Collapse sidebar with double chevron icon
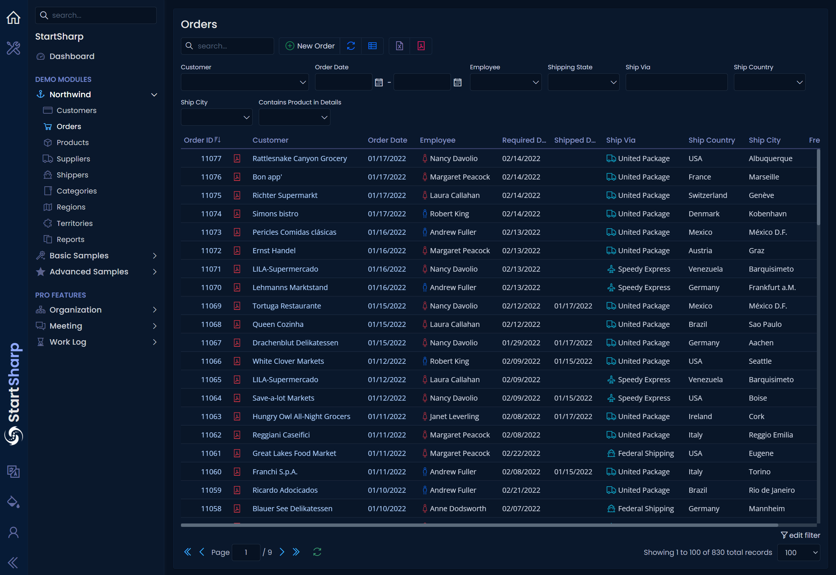836x575 pixels. [13, 562]
